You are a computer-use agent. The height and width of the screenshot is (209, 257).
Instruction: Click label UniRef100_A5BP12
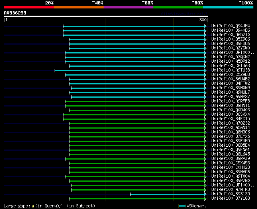(230, 61)
